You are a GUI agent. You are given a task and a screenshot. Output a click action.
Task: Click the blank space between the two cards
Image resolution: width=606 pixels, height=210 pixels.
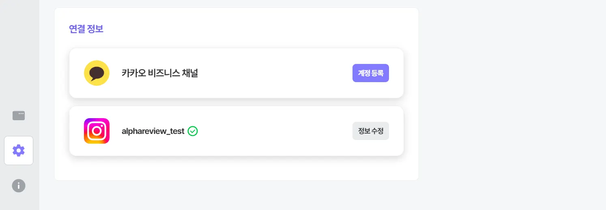[x=235, y=102]
